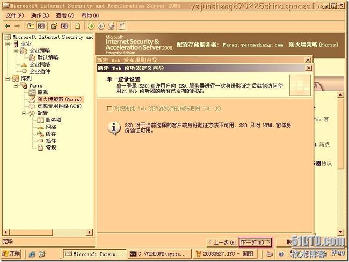Click the checklist document toolbar icon
Screen dimensions: 349x262
122,26
